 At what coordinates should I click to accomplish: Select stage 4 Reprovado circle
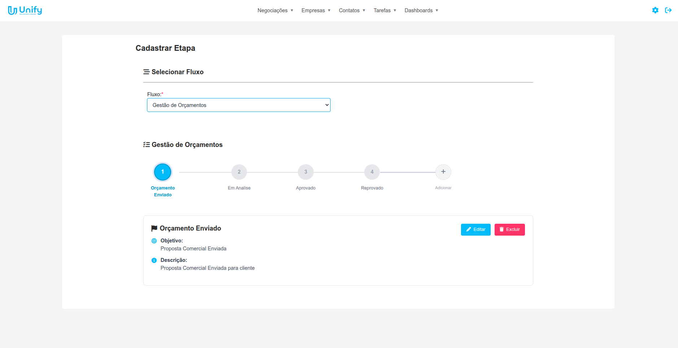(372, 172)
